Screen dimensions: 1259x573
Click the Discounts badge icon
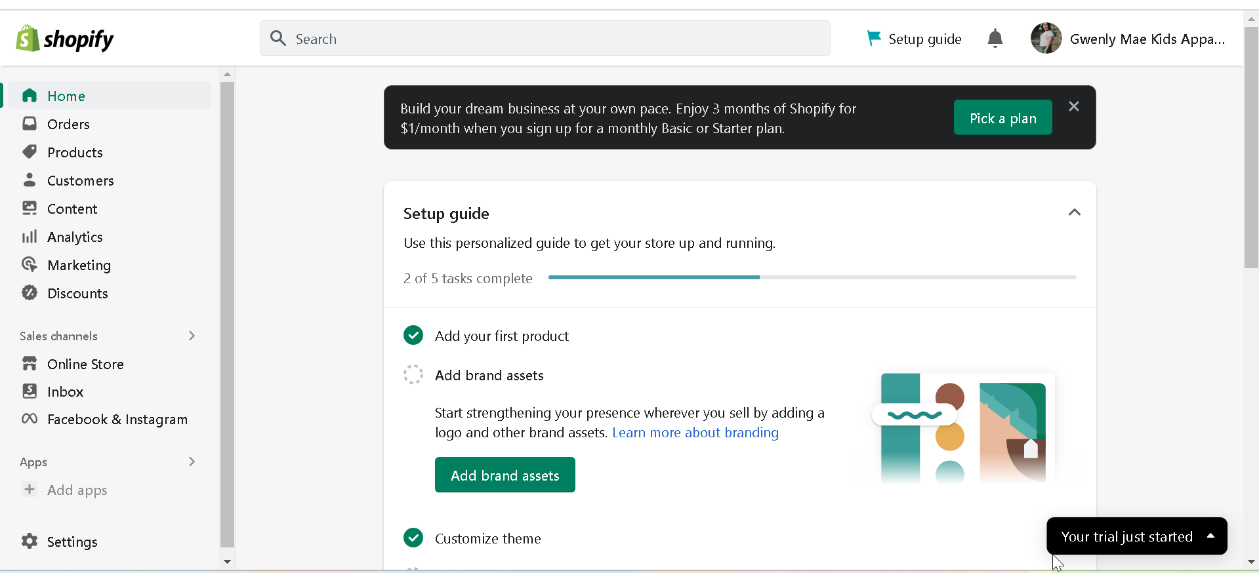(30, 293)
